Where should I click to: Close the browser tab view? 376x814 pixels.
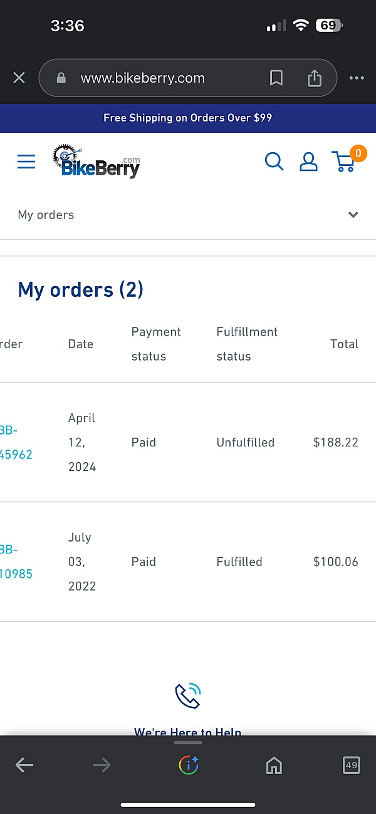[x=19, y=78]
